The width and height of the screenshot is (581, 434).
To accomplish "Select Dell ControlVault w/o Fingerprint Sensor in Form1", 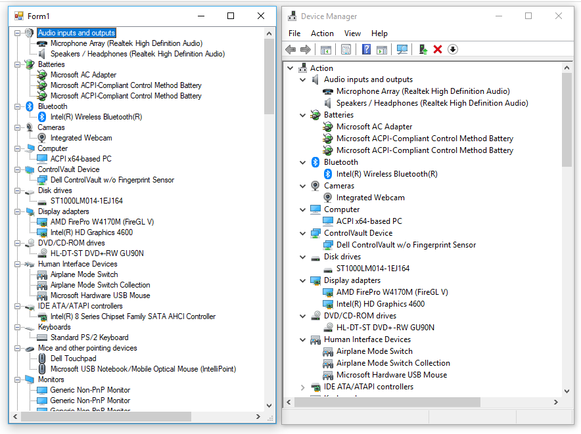I will (112, 180).
